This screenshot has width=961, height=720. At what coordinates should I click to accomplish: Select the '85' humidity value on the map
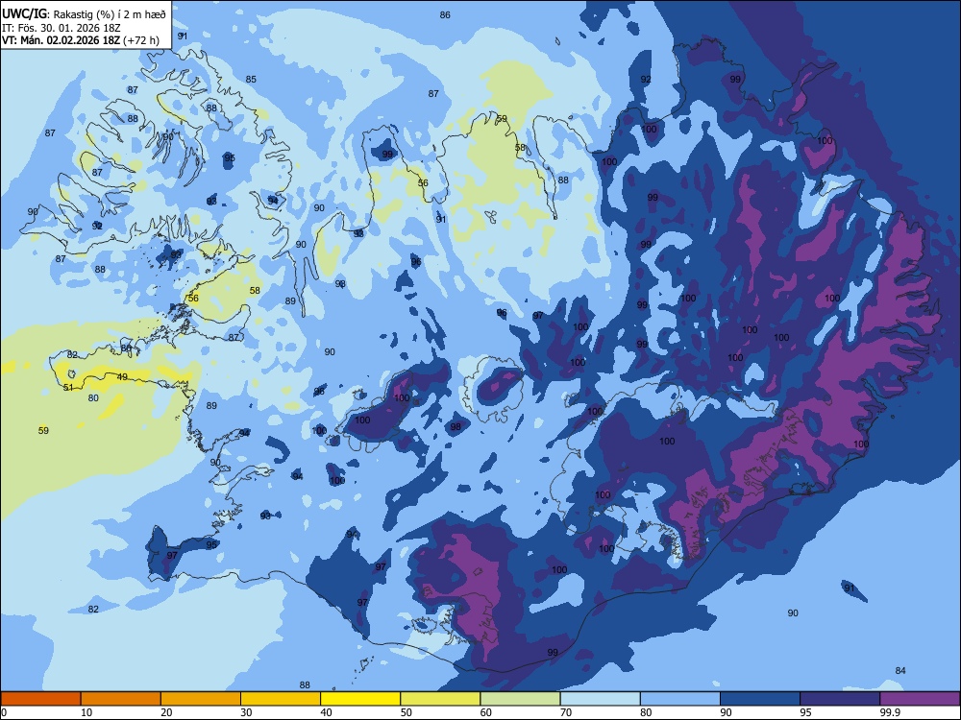point(251,79)
